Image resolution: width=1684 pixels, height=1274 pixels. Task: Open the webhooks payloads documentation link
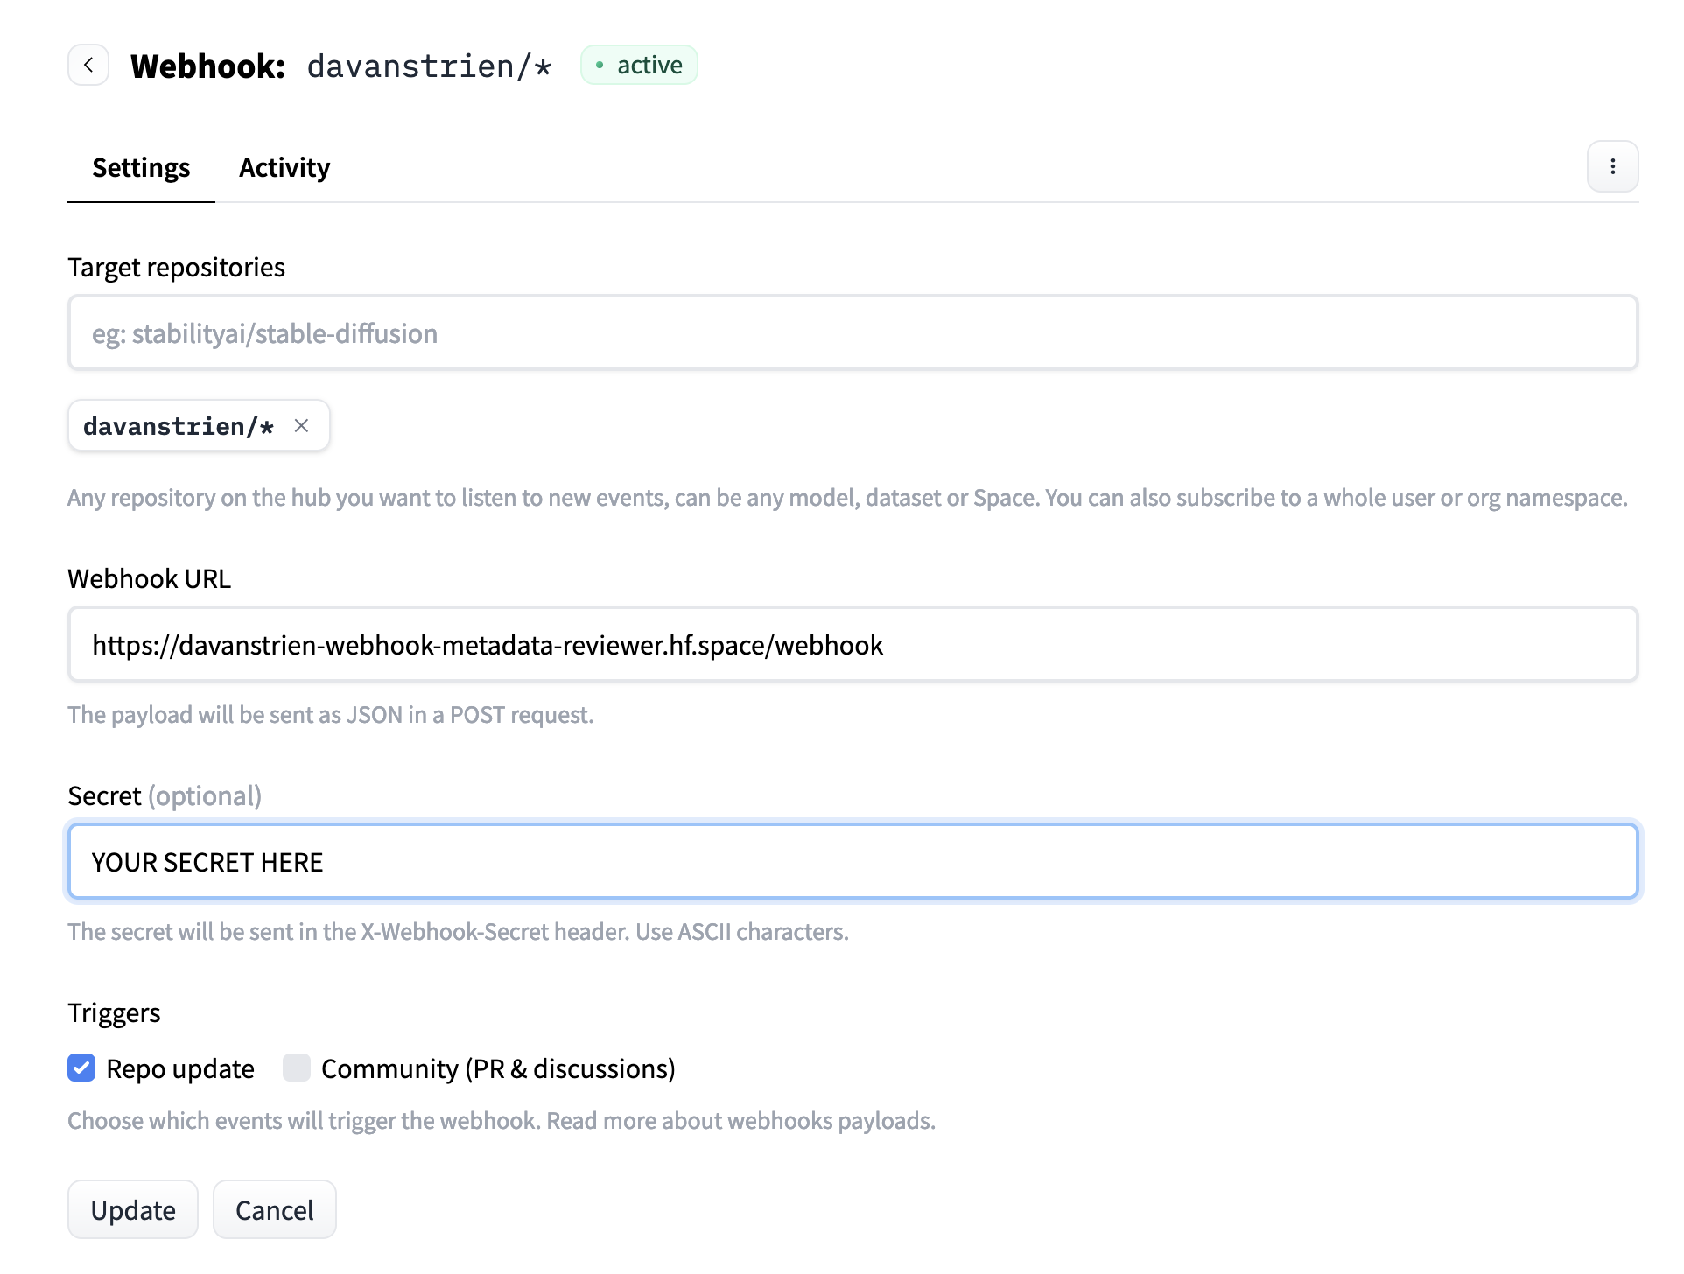738,1120
